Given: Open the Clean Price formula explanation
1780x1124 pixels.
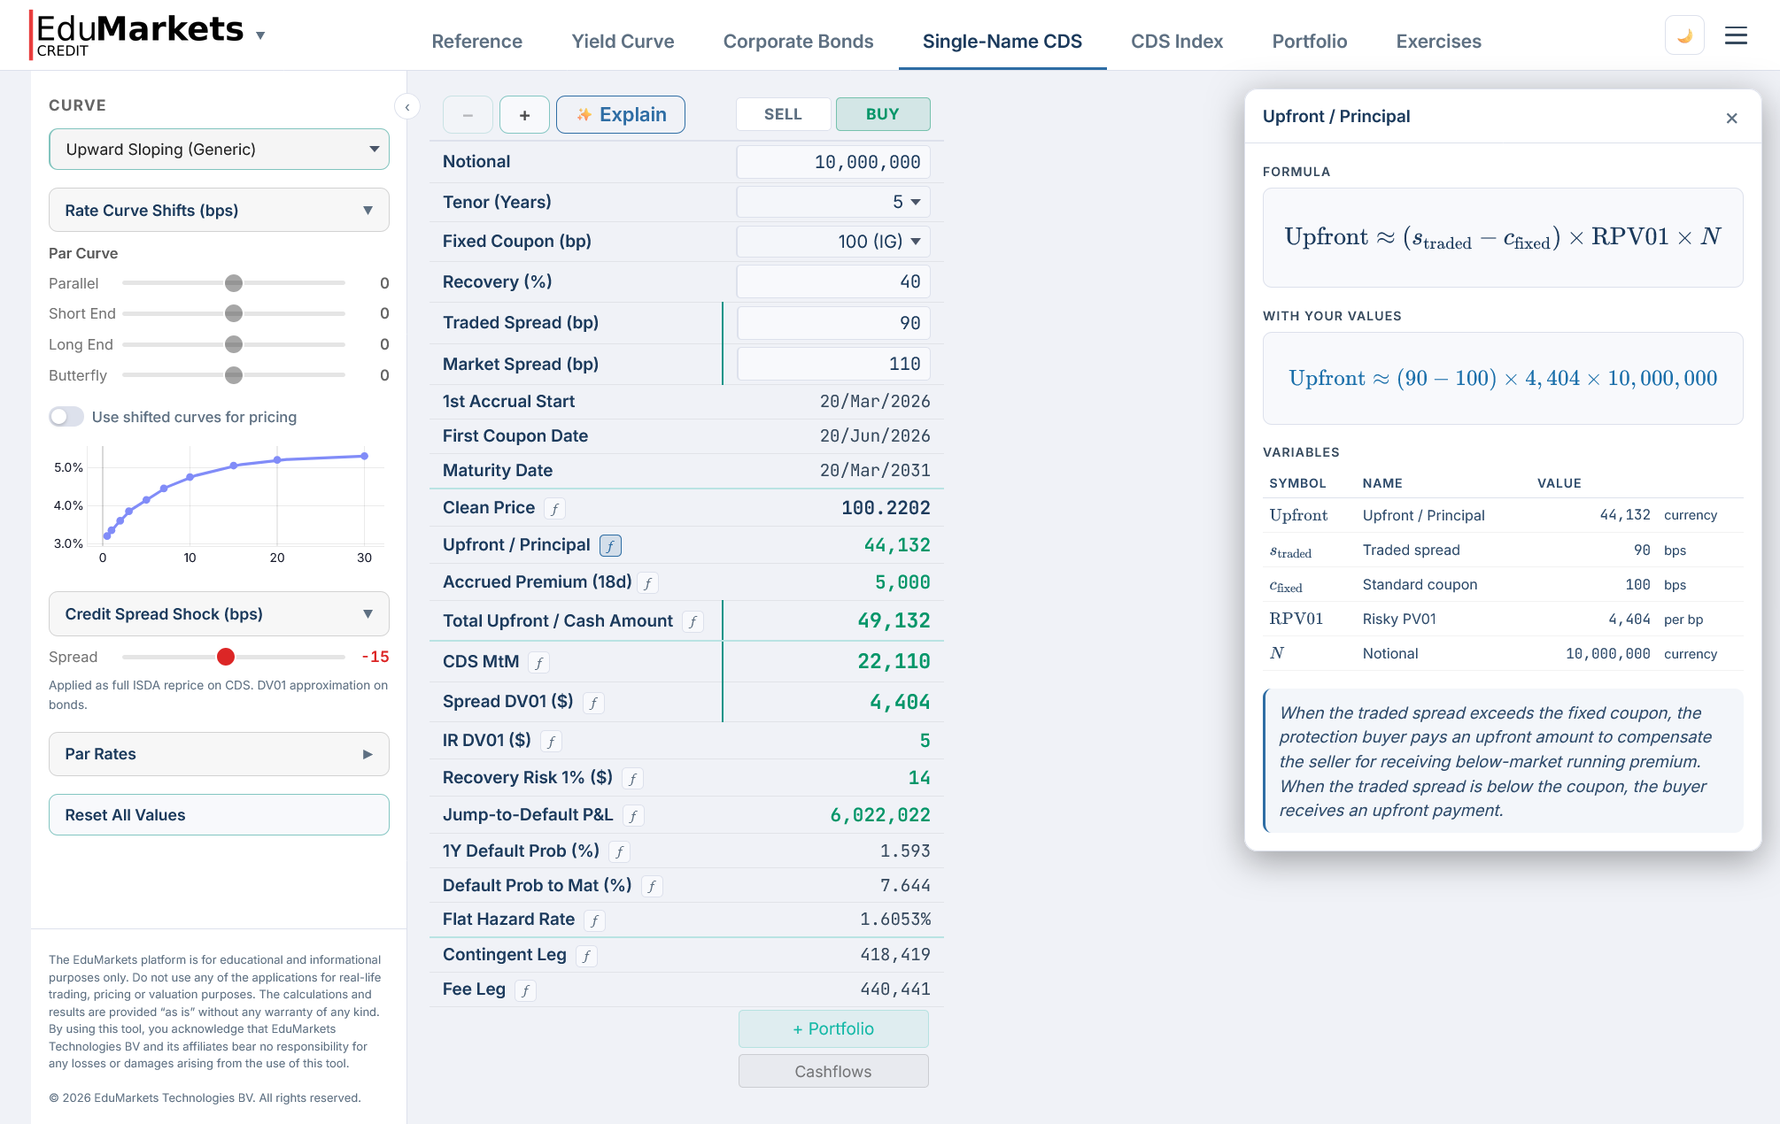Looking at the screenshot, I should 554,508.
